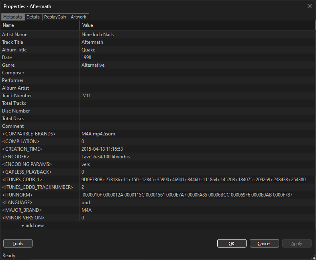This screenshot has height=260, width=316.
Task: Select the ITUNNORM hex value
Action: [x=188, y=195]
